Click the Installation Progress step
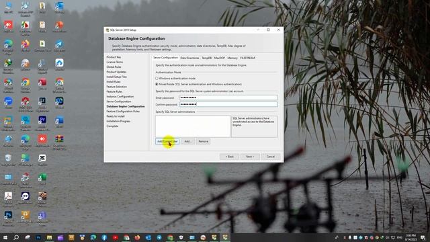The width and height of the screenshot is (430, 242). pyautogui.click(x=118, y=121)
